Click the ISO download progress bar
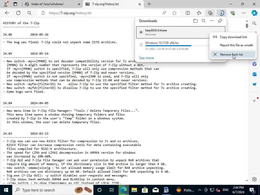This screenshot has width=260, height=195. 177,46
